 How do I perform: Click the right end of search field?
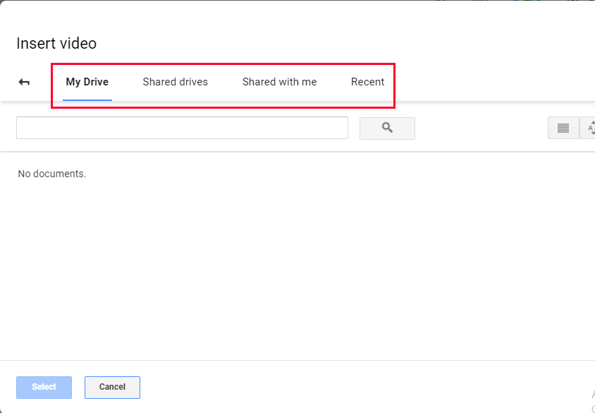tap(340, 128)
